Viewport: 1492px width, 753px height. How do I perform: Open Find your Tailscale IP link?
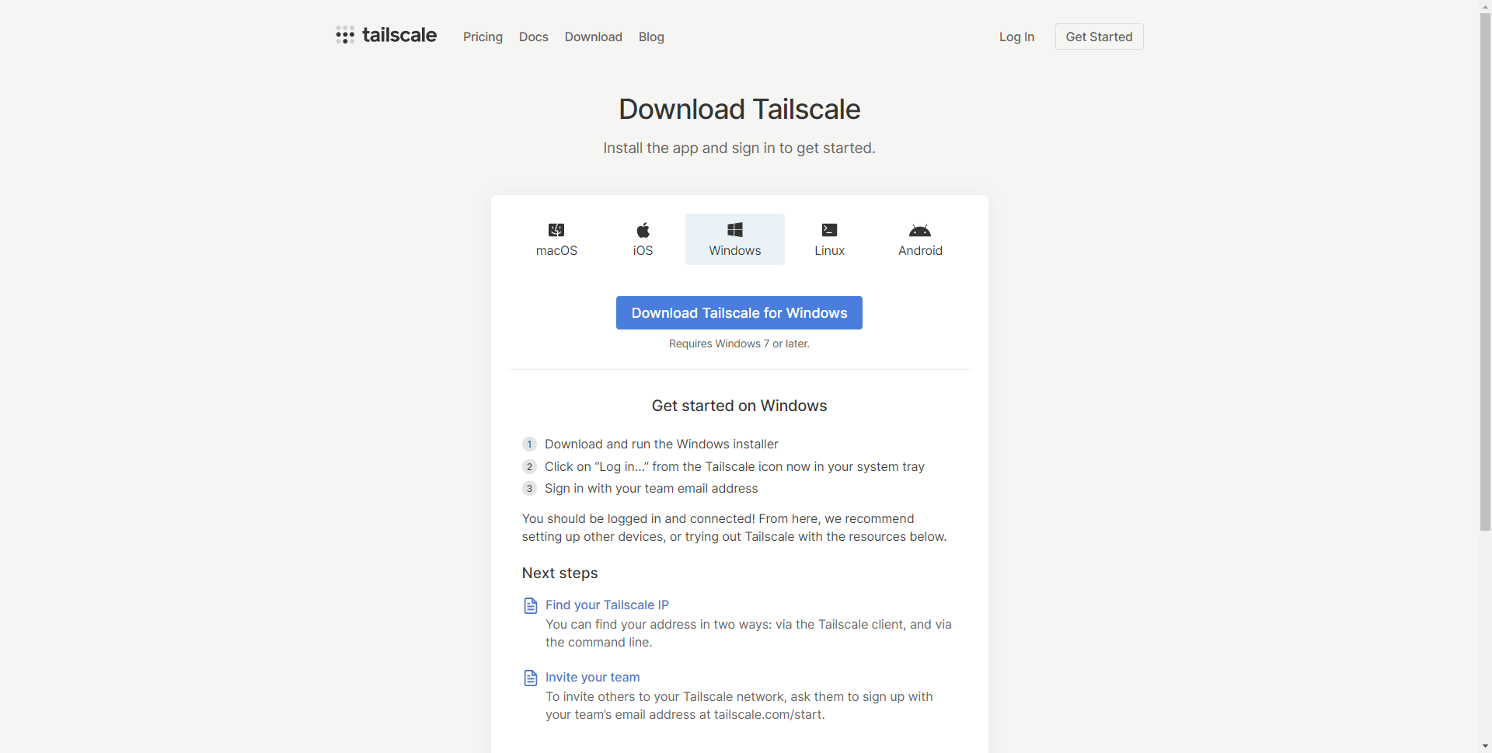click(607, 605)
